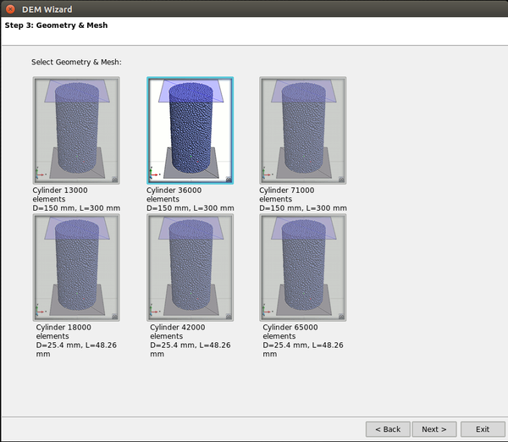The image size is (508, 442).
Task: Select the Cylinder 42000 elements mesh thumbnail
Action: [x=190, y=267]
